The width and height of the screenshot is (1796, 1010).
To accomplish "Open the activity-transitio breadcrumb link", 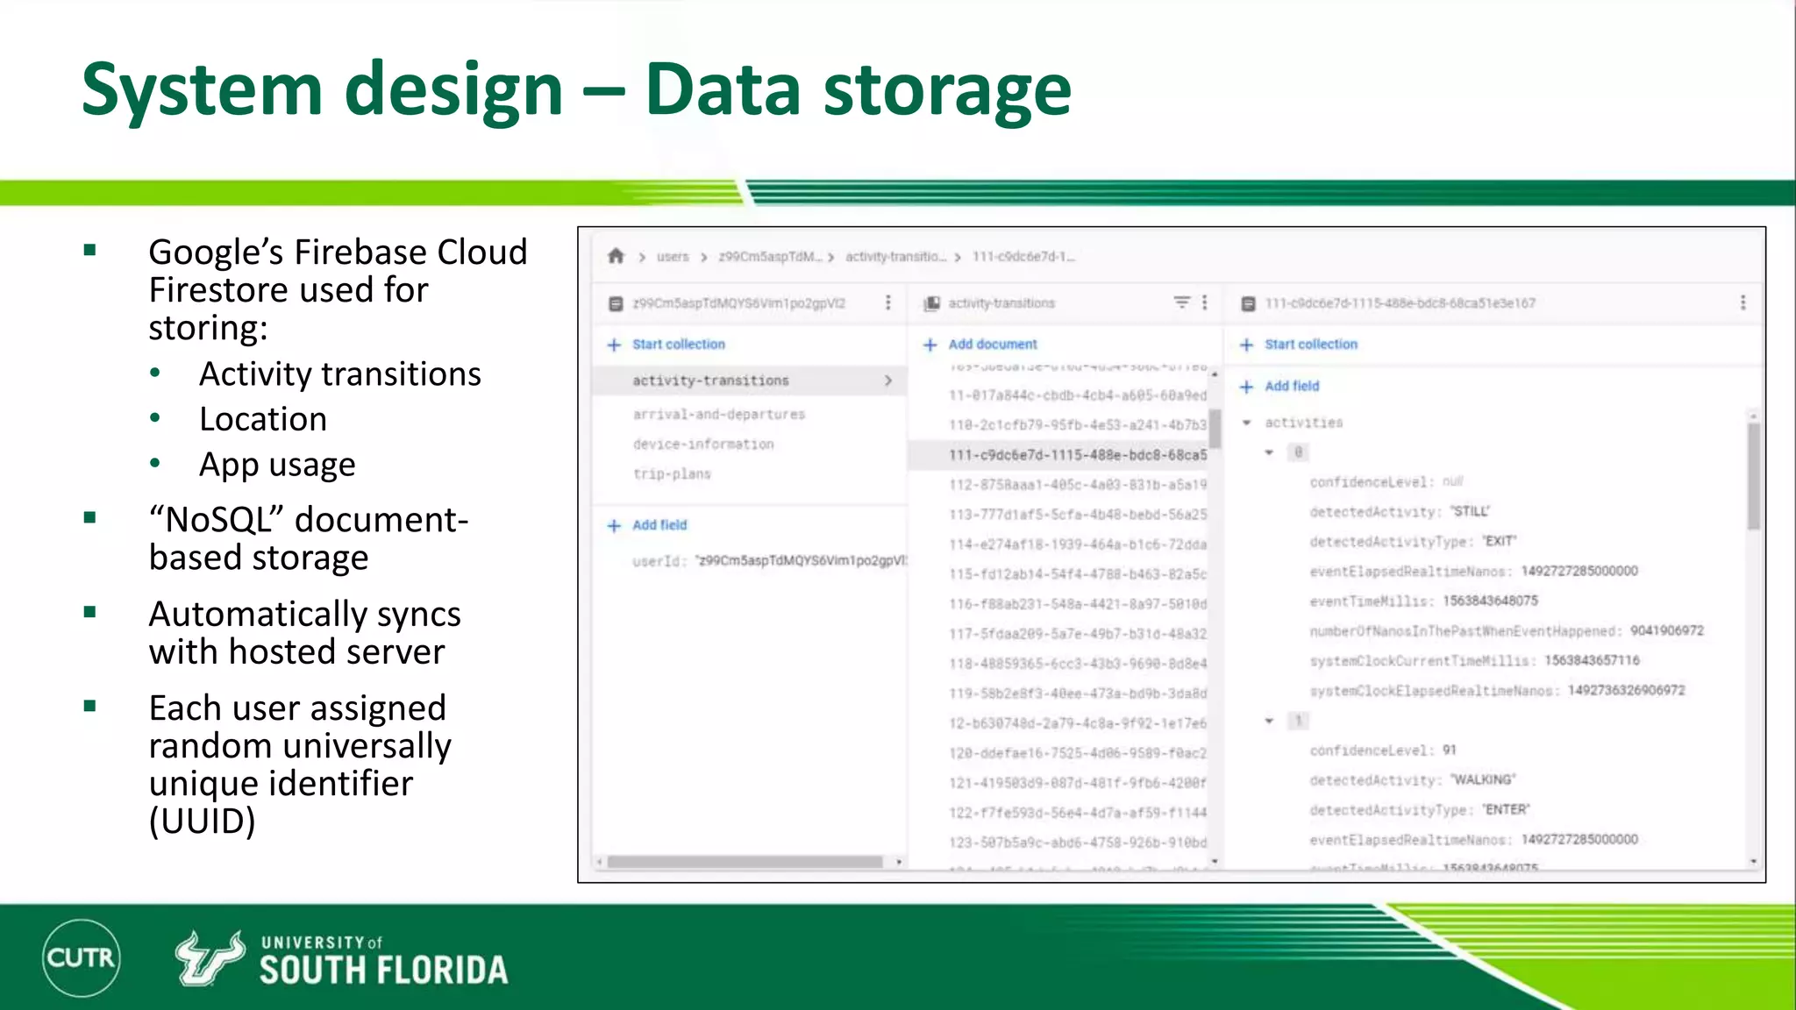I will coord(896,257).
